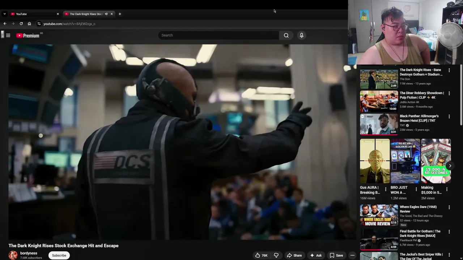Image resolution: width=463 pixels, height=260 pixels.
Task: Close the first YouTube tab
Action: click(58, 14)
